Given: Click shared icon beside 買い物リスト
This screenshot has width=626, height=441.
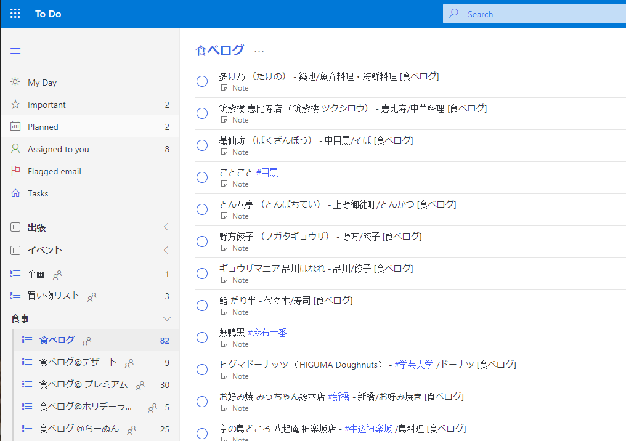Looking at the screenshot, I should coord(92,297).
